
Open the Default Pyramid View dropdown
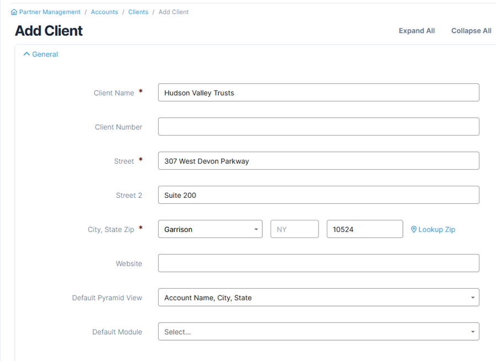click(319, 298)
